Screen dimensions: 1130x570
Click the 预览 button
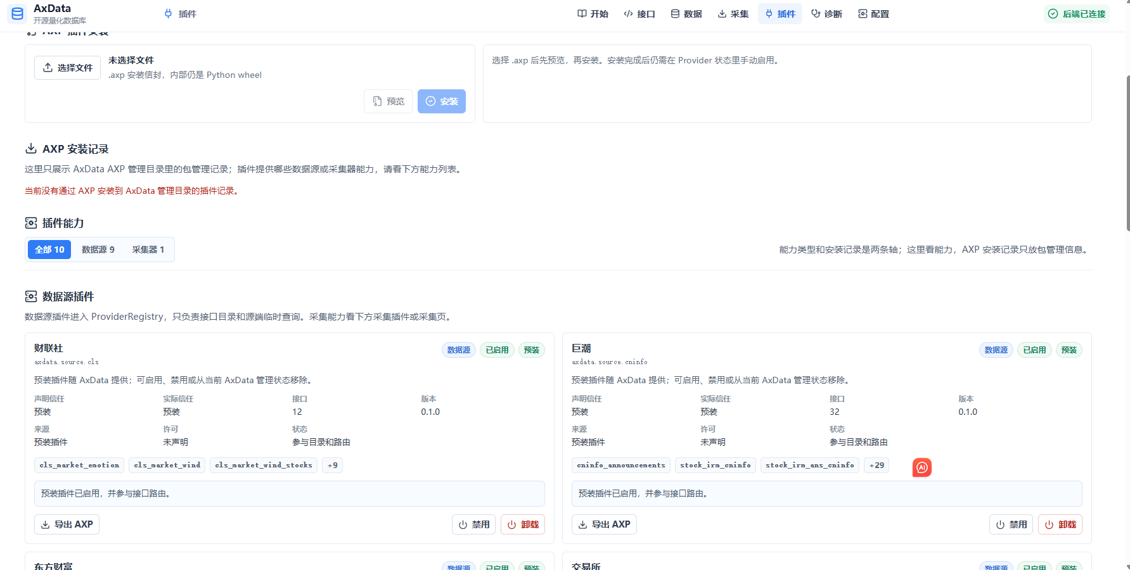[x=388, y=101]
